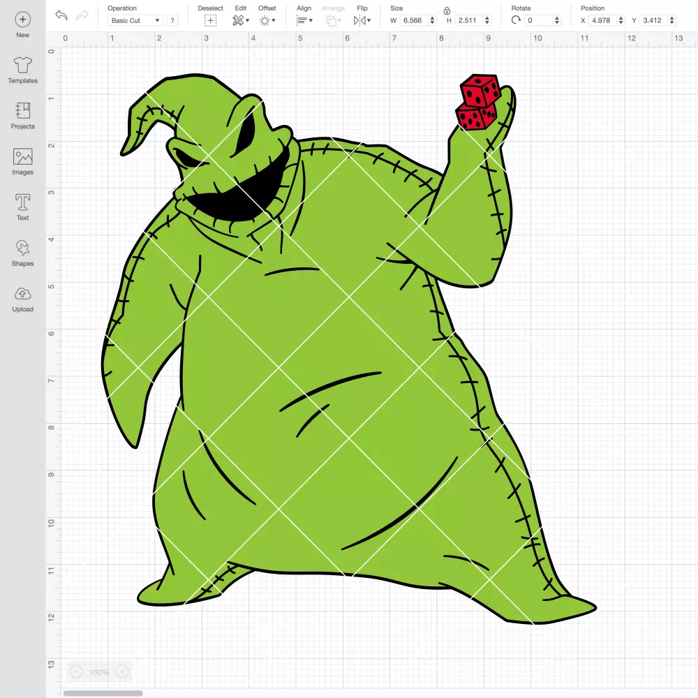Click the Deselect icon
Viewport: 698px width, 698px height.
tap(210, 20)
